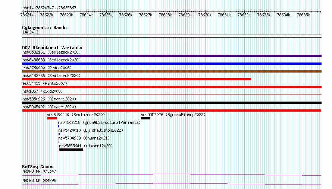The height and width of the screenshot is (189, 332).
Task: Click the 78627k ruler position
Action: click(145, 15)
